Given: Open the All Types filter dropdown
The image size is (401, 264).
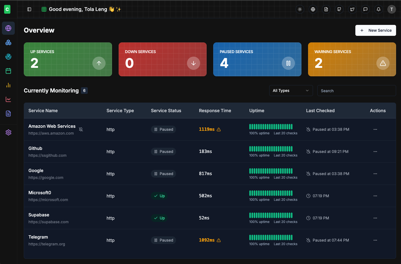Looking at the screenshot, I should (291, 90).
